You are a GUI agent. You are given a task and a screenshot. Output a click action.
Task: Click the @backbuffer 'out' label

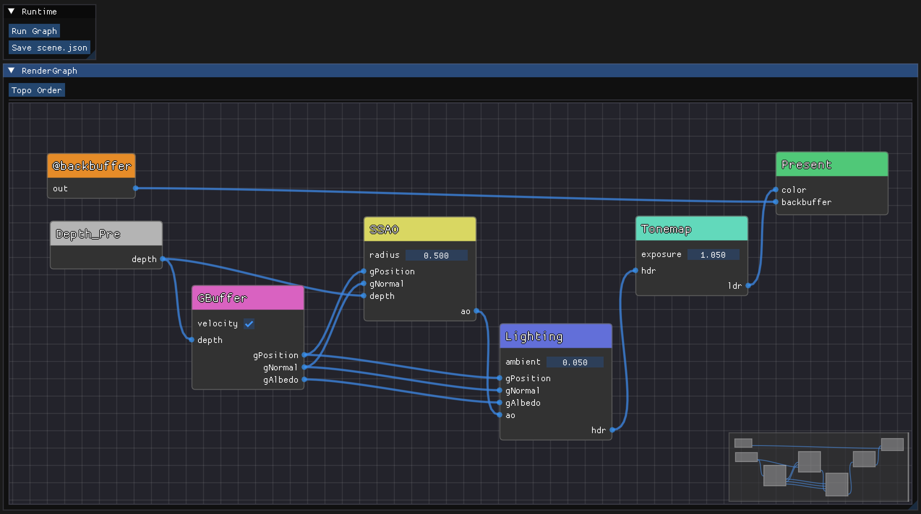pyautogui.click(x=60, y=188)
